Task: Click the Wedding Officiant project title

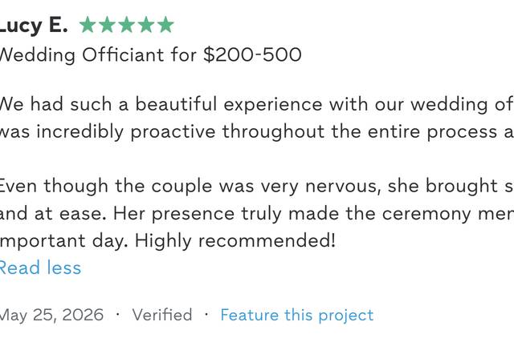Action: tap(81, 54)
